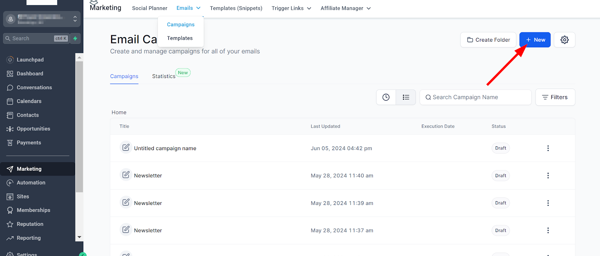This screenshot has height=256, width=600.
Task: Click the Execution Date column header
Action: click(x=438, y=126)
